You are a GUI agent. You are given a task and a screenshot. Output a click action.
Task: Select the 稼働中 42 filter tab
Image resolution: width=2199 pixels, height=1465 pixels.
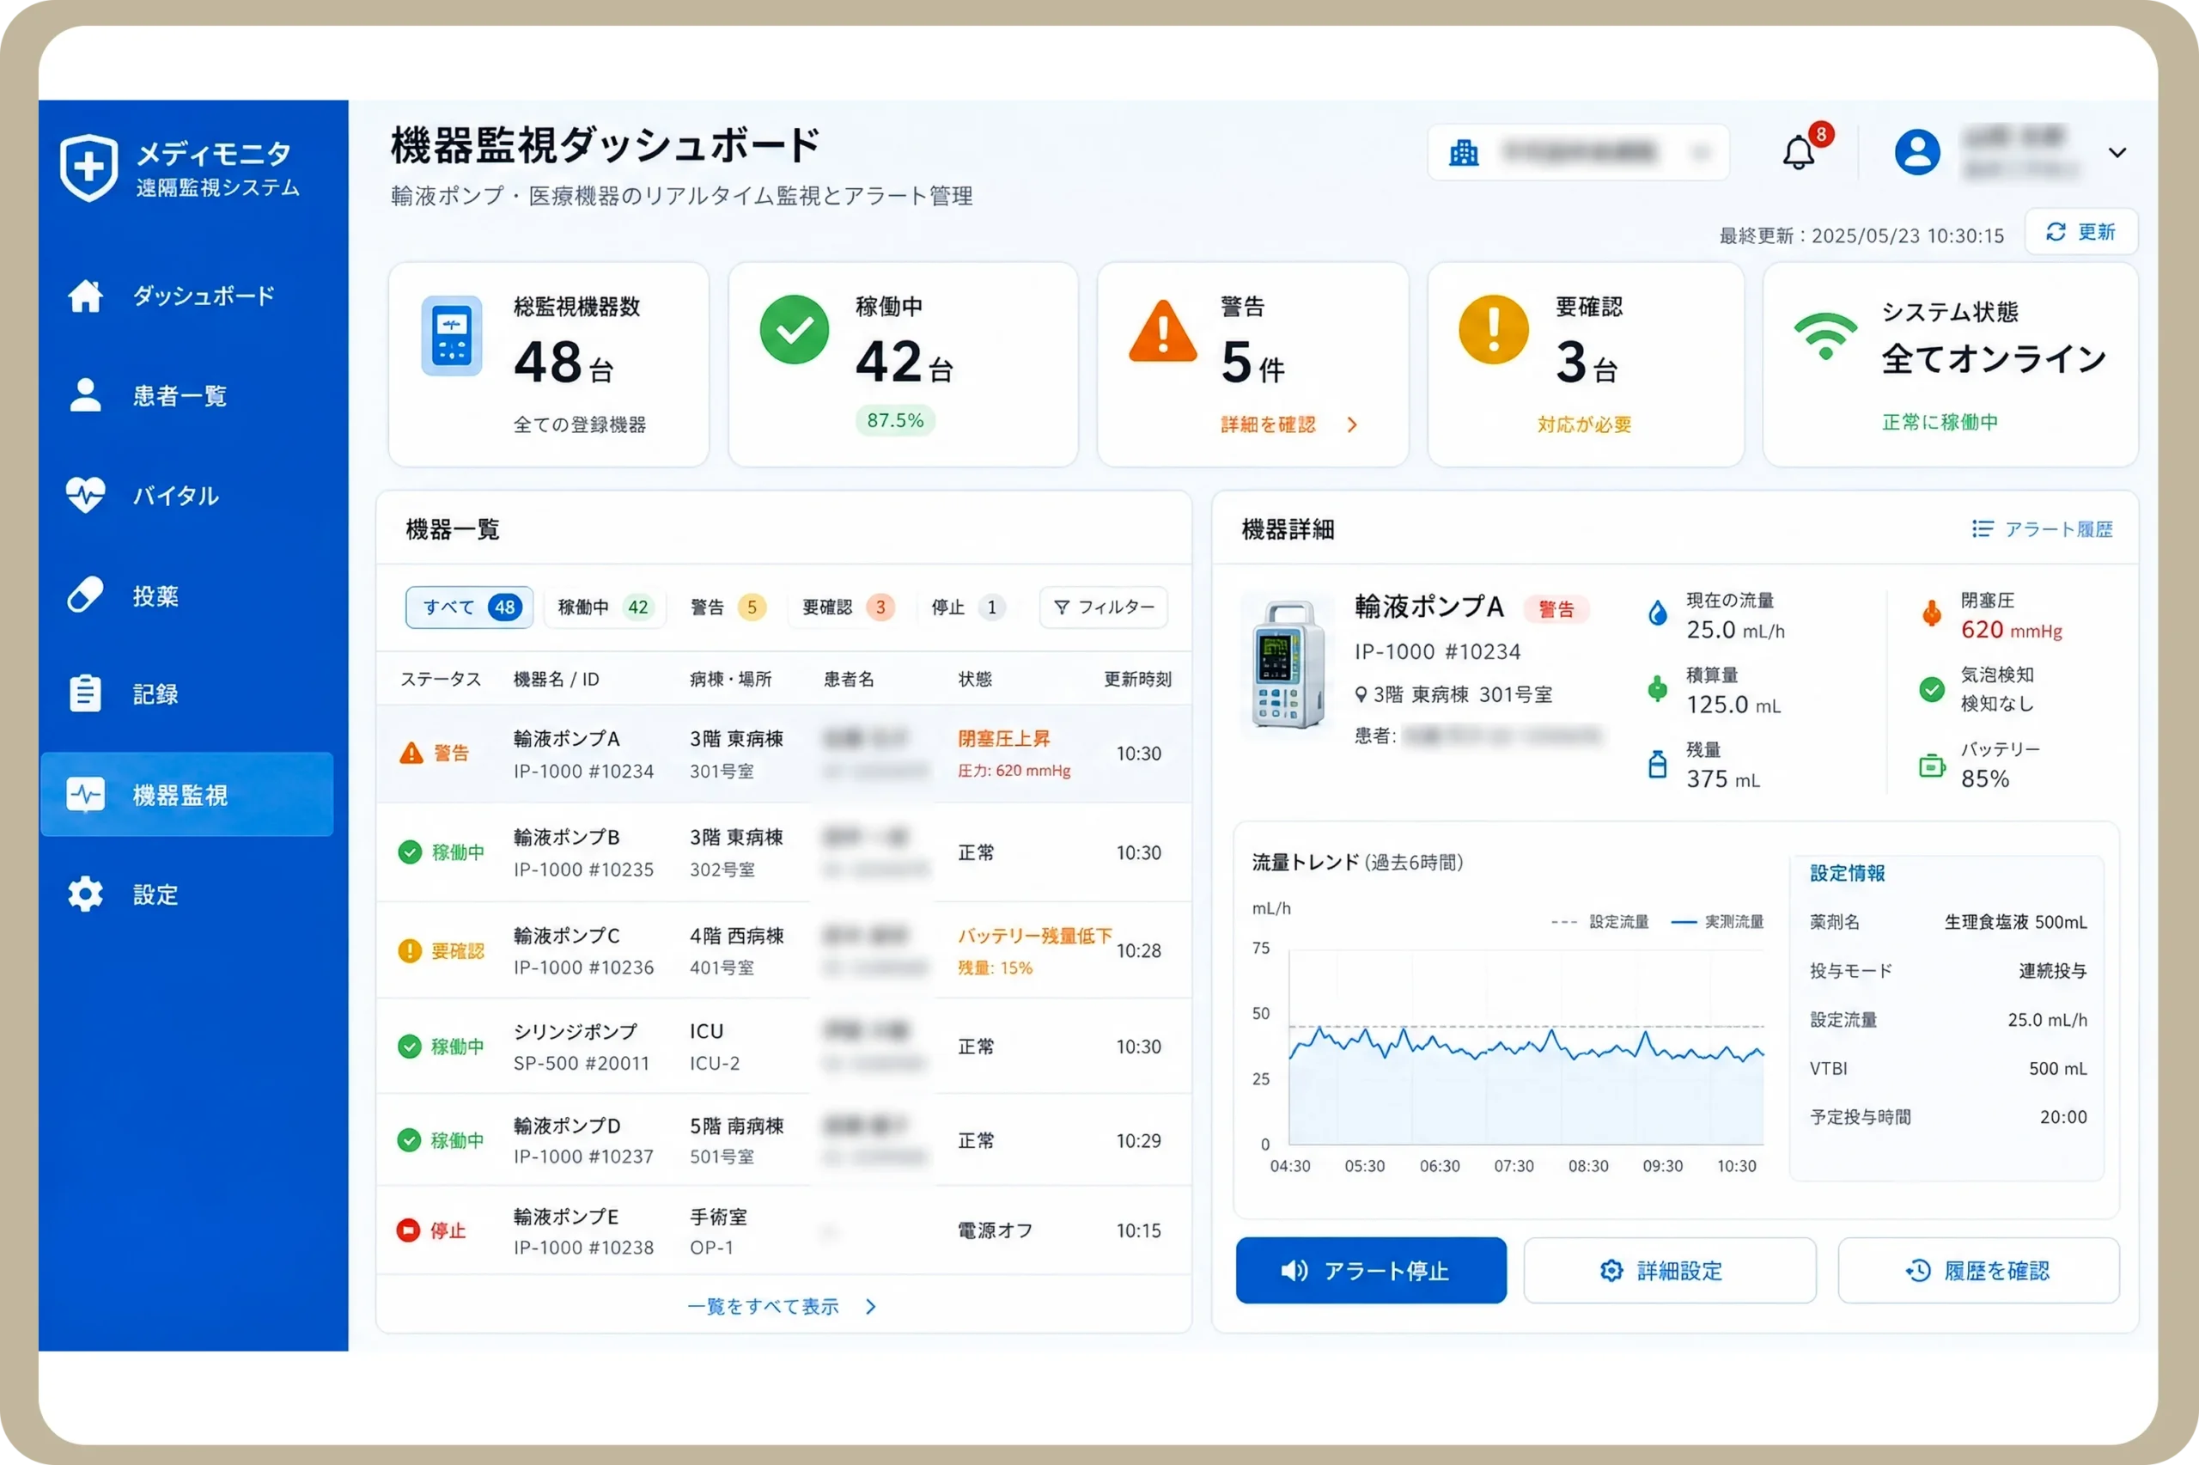tap(604, 607)
